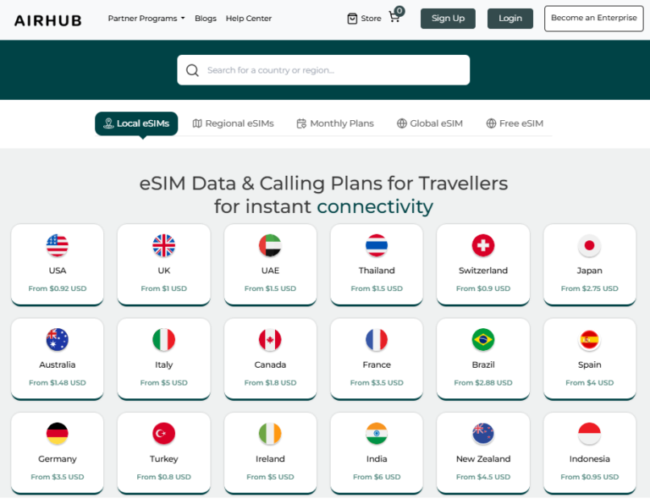The height and width of the screenshot is (504, 650).
Task: Select the Japan flag icon
Action: 589,245
